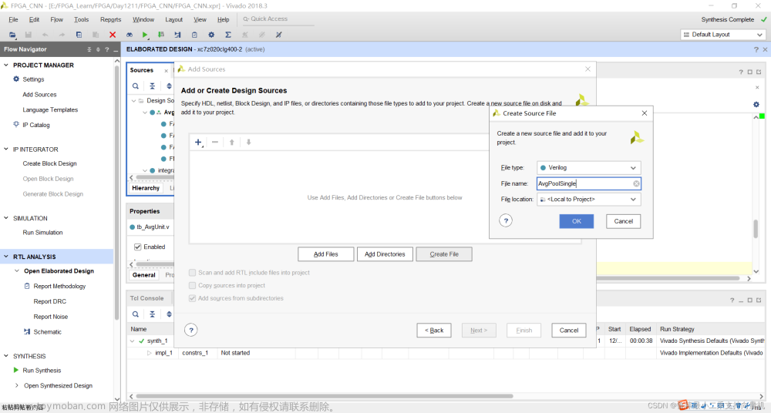Click the Create File button
Viewport: 771px width, 413px height.
pos(444,254)
